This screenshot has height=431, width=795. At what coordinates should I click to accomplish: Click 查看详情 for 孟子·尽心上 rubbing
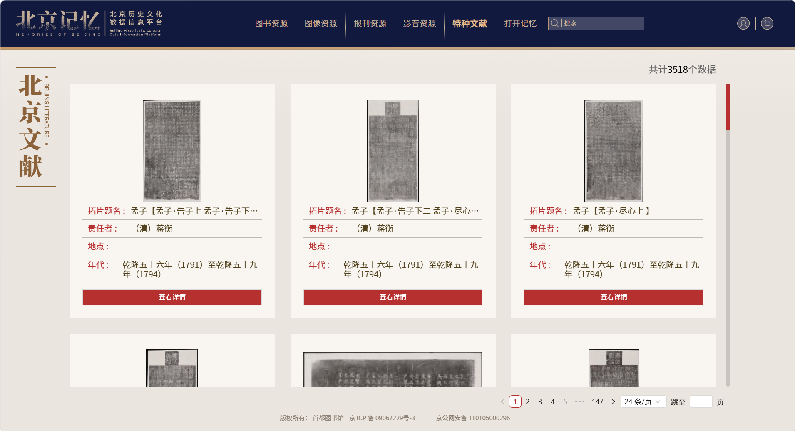(x=613, y=297)
